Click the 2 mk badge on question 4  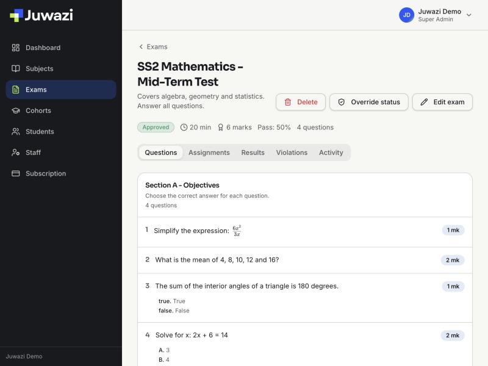(x=453, y=335)
